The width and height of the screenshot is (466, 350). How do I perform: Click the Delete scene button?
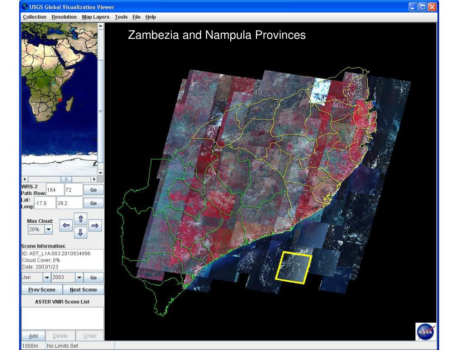(x=60, y=336)
